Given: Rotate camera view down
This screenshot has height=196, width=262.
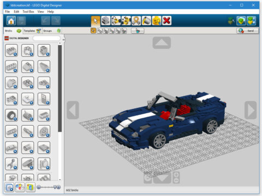Looking at the screenshot, I should pos(162,177).
